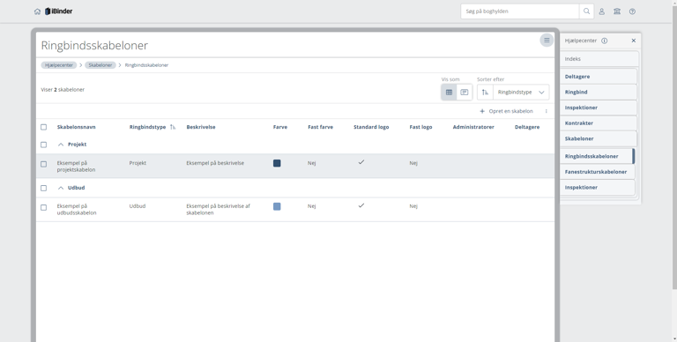Open Indeks in the help panel
677x342 pixels.
[599, 59]
